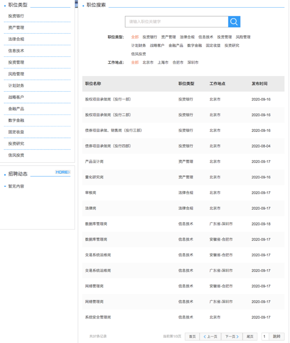The width and height of the screenshot is (290, 343).
Task: Select 资产管理 in the left sidebar
Action: tap(16, 28)
